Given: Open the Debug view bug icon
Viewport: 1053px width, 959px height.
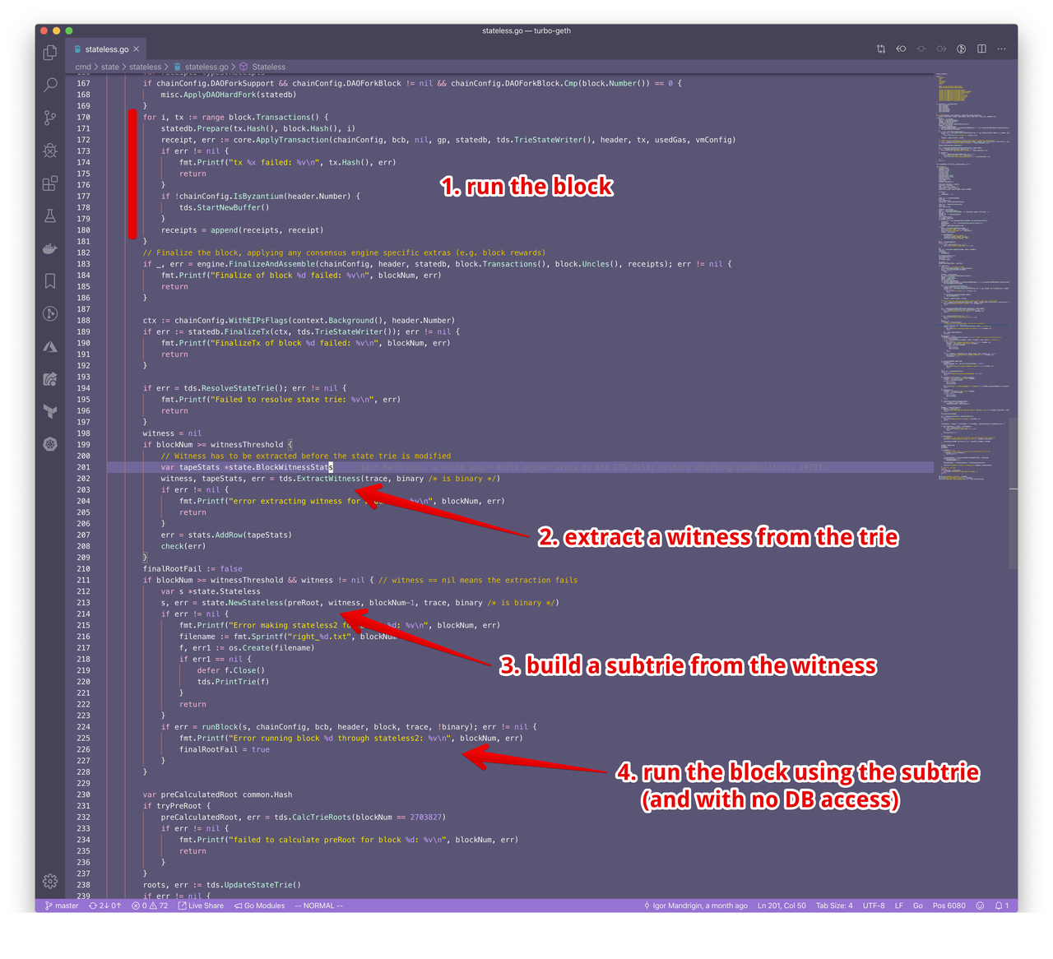Looking at the screenshot, I should 50,151.
